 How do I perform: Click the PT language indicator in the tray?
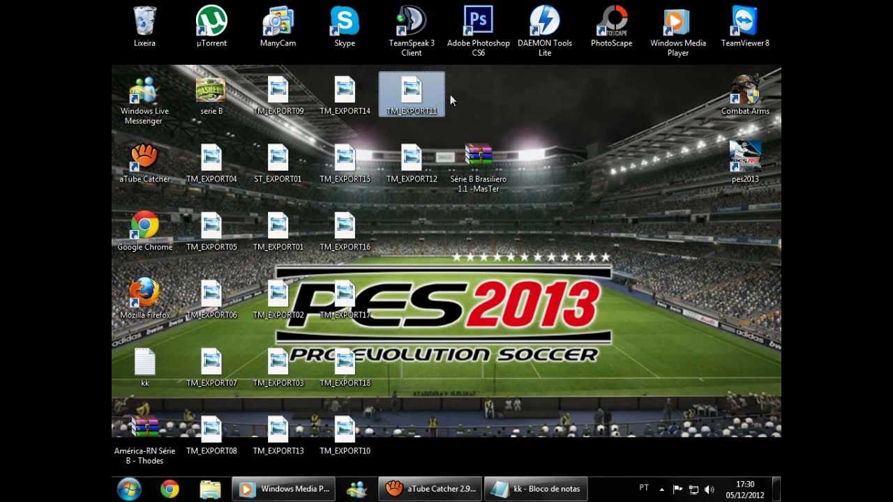click(644, 488)
